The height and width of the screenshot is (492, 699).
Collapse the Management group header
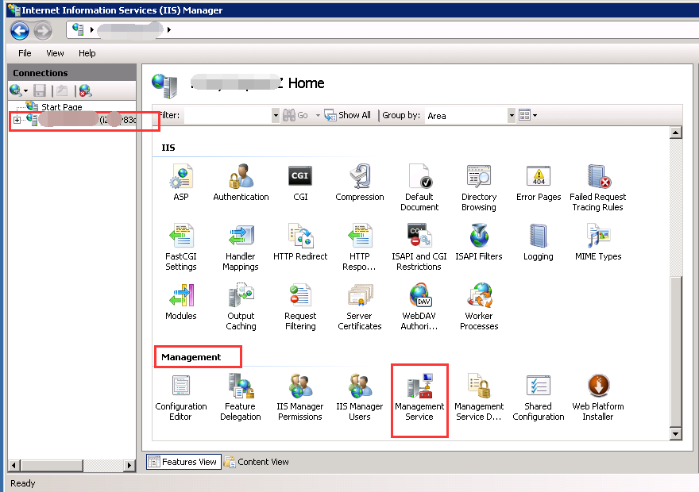coord(191,357)
